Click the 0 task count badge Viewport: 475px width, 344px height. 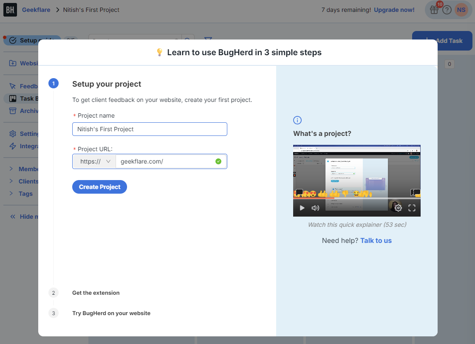point(449,64)
